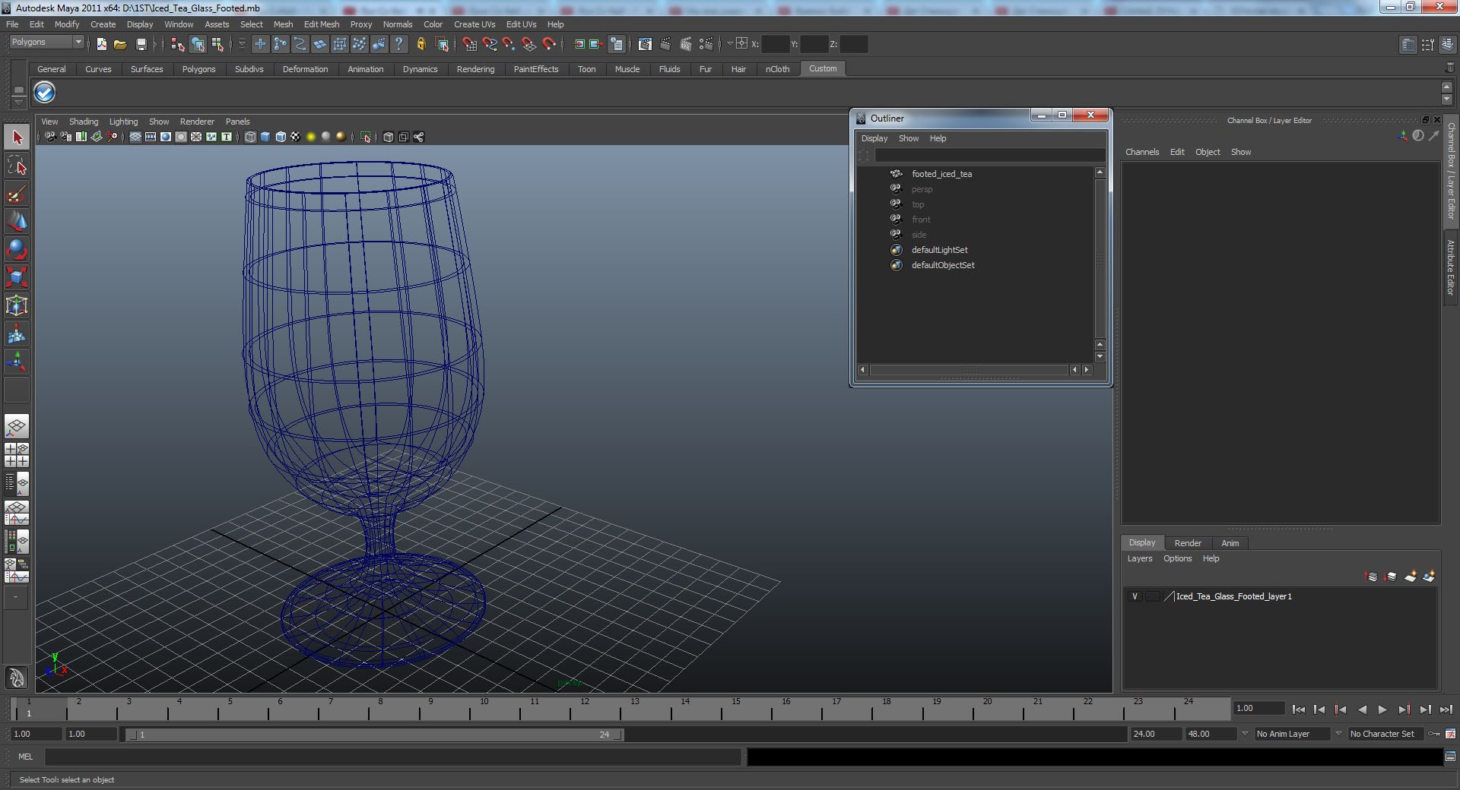Toggle Snap to grids magnet
Image resolution: width=1460 pixels, height=790 pixels.
(x=469, y=44)
